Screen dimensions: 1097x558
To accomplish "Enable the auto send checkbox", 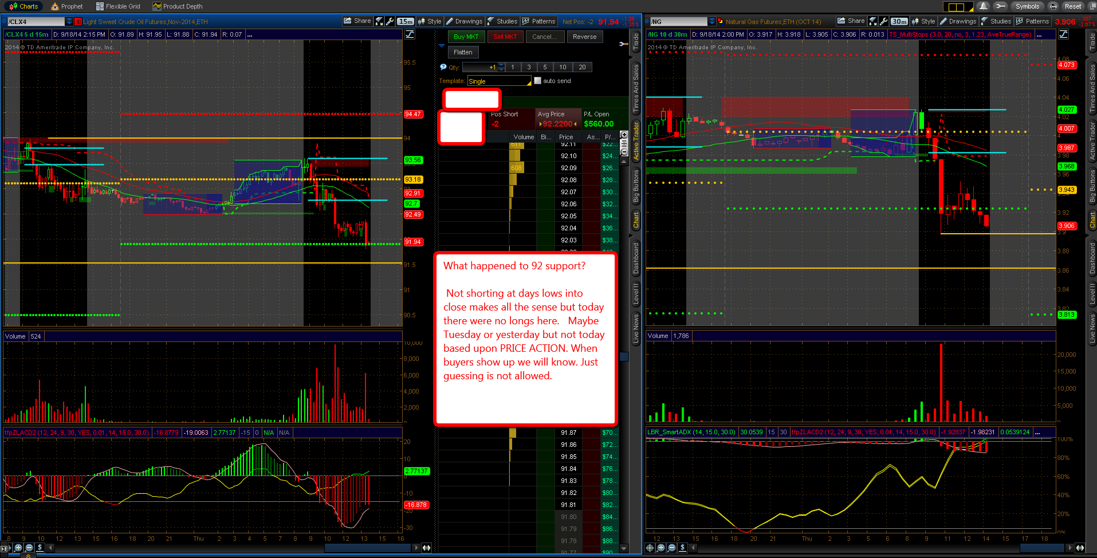I will [x=537, y=81].
